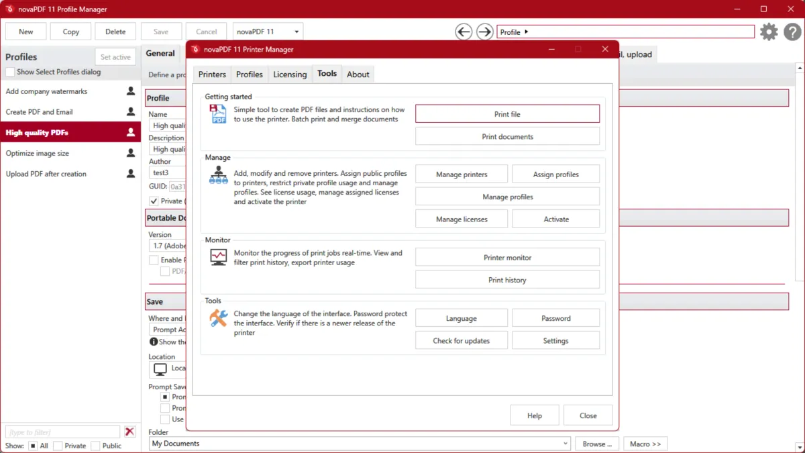Copy the selected profile
The height and width of the screenshot is (453, 805).
pyautogui.click(x=71, y=32)
